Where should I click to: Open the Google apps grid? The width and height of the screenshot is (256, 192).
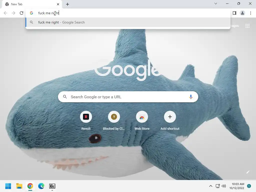(x=247, y=26)
